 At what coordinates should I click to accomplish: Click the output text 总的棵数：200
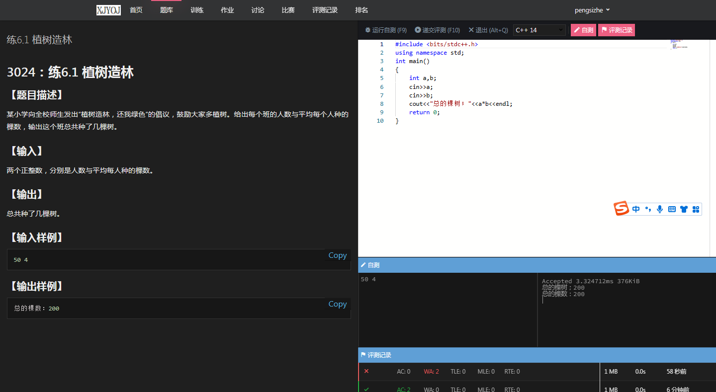point(563,294)
